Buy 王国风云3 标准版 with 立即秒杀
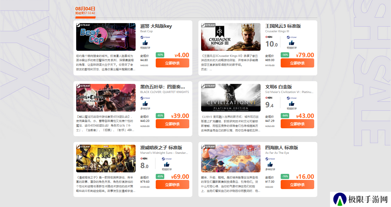The image size is (391, 207). (297, 63)
